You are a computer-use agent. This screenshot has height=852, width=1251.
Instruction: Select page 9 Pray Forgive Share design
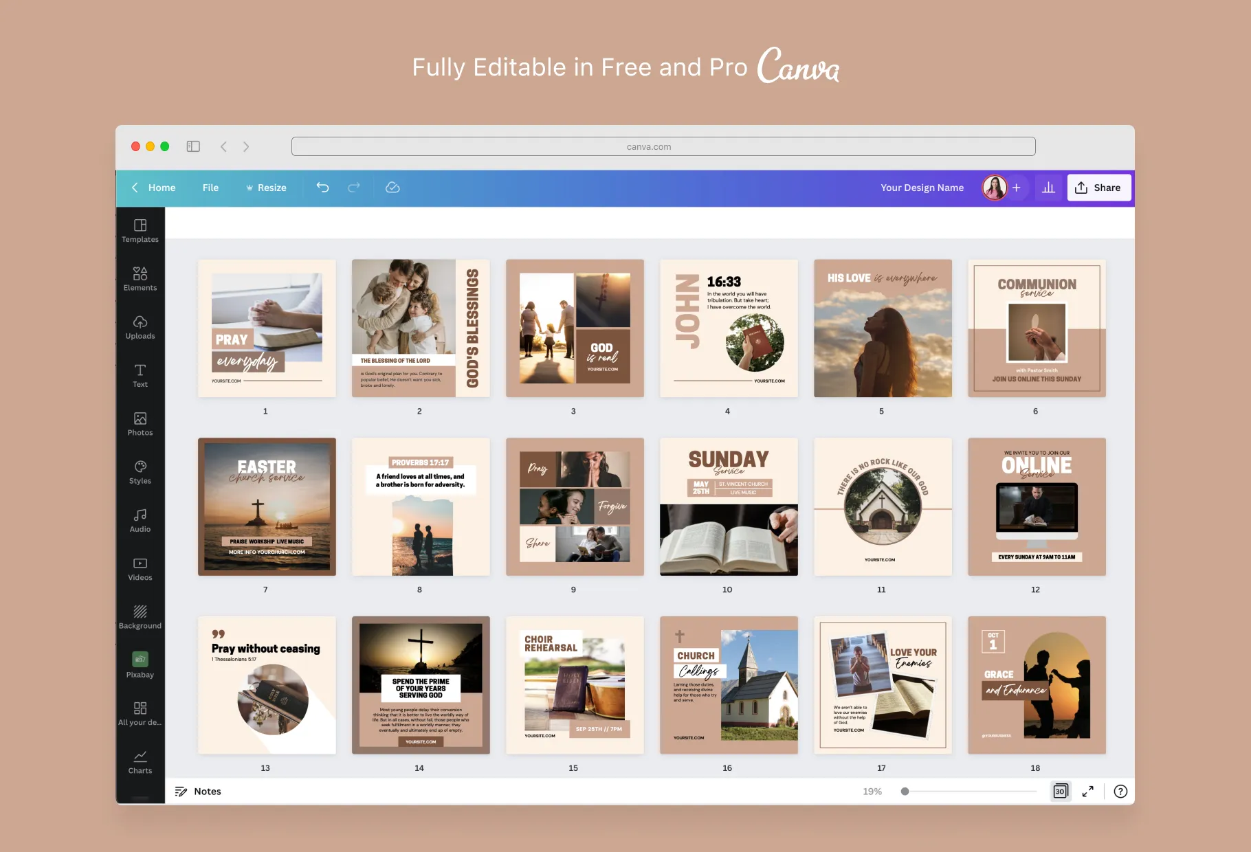[575, 506]
